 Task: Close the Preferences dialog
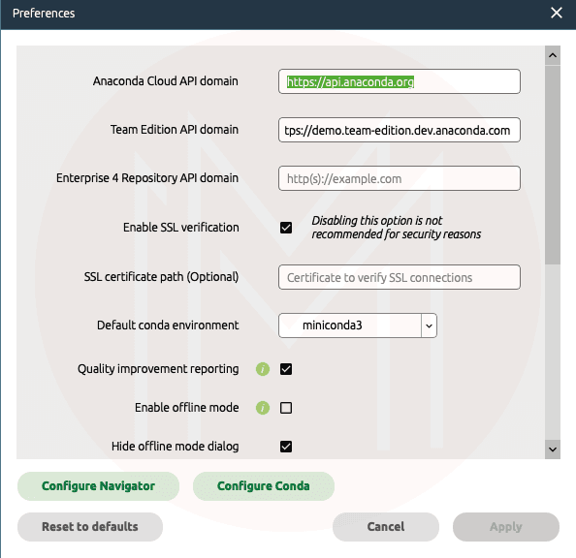pyautogui.click(x=557, y=13)
